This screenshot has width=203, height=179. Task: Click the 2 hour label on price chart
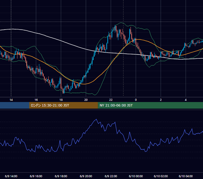(161, 100)
